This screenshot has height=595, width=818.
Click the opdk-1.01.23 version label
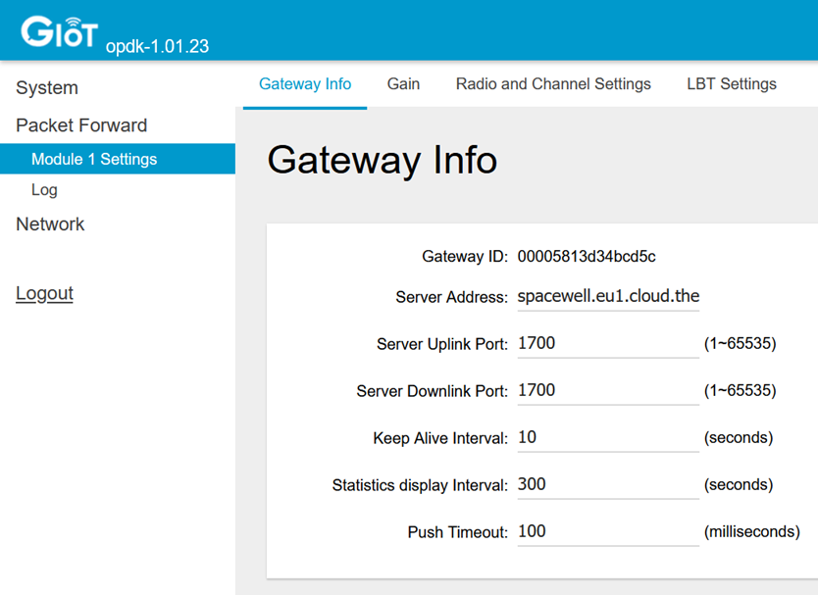click(x=157, y=46)
